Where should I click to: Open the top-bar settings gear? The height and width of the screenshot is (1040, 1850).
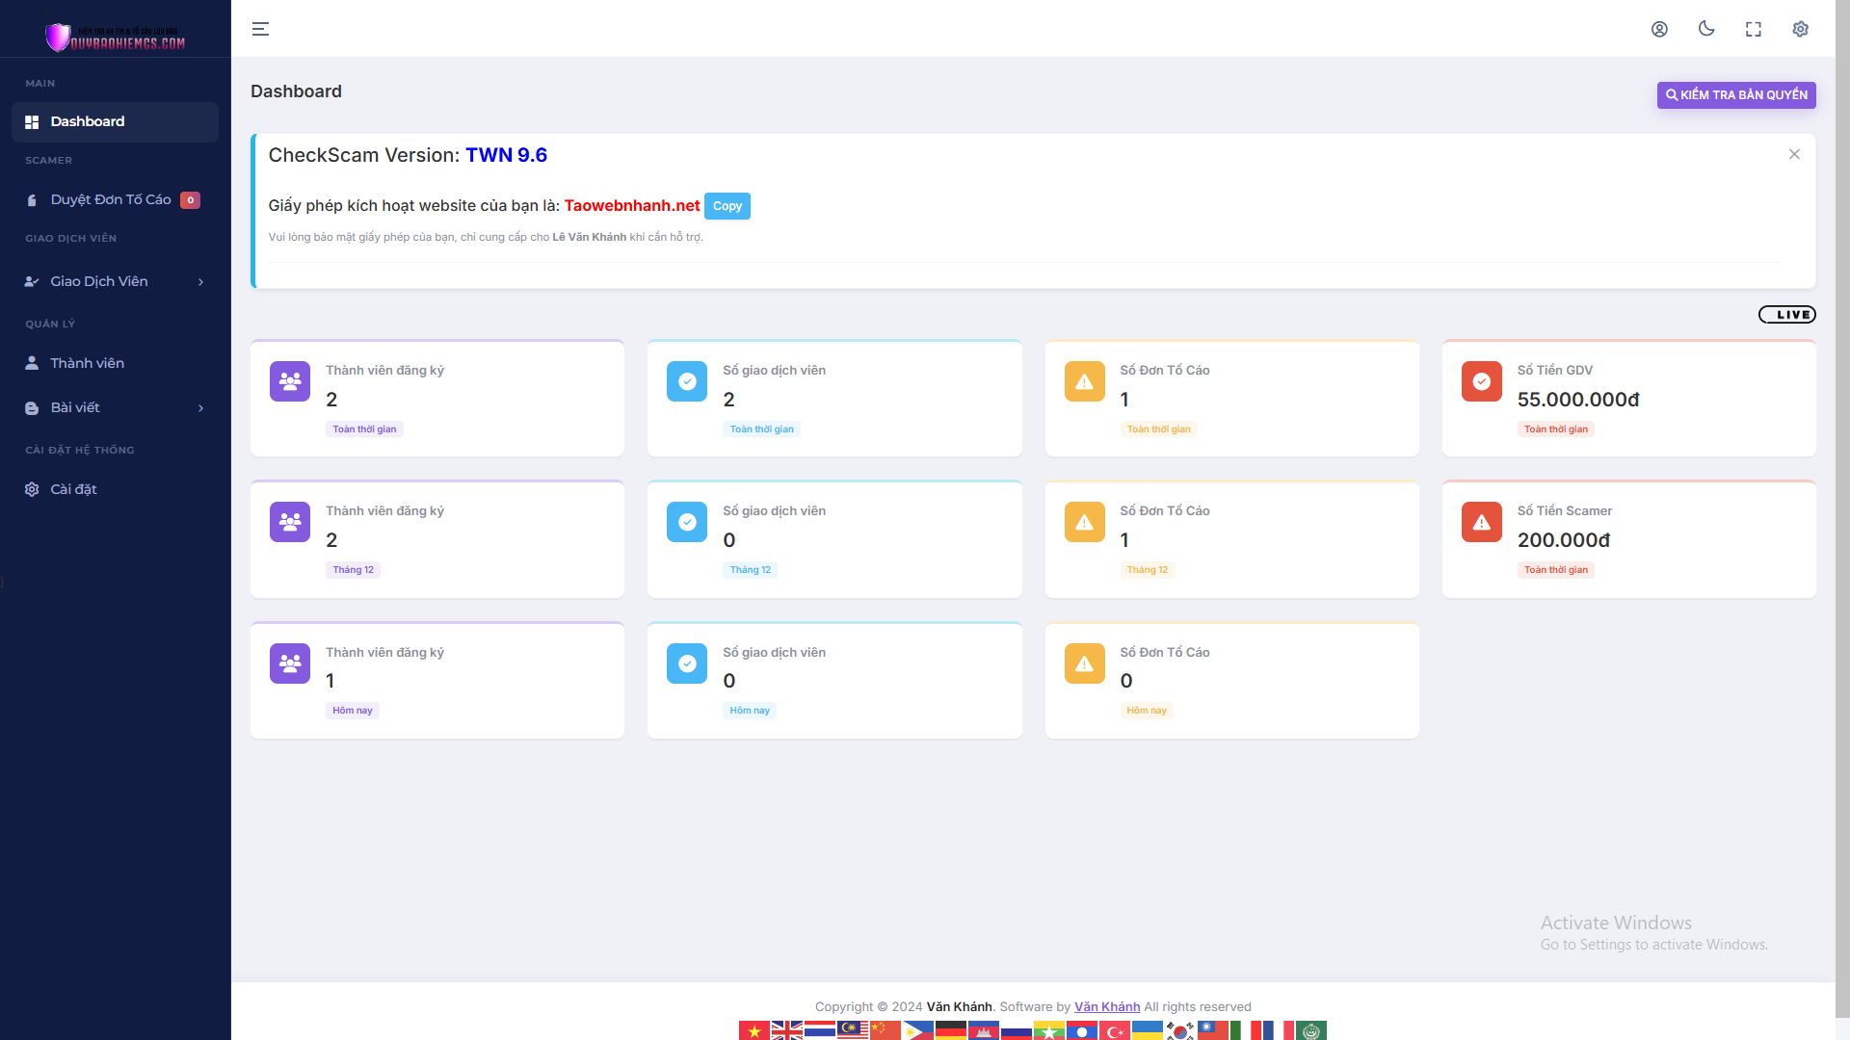pyautogui.click(x=1800, y=29)
